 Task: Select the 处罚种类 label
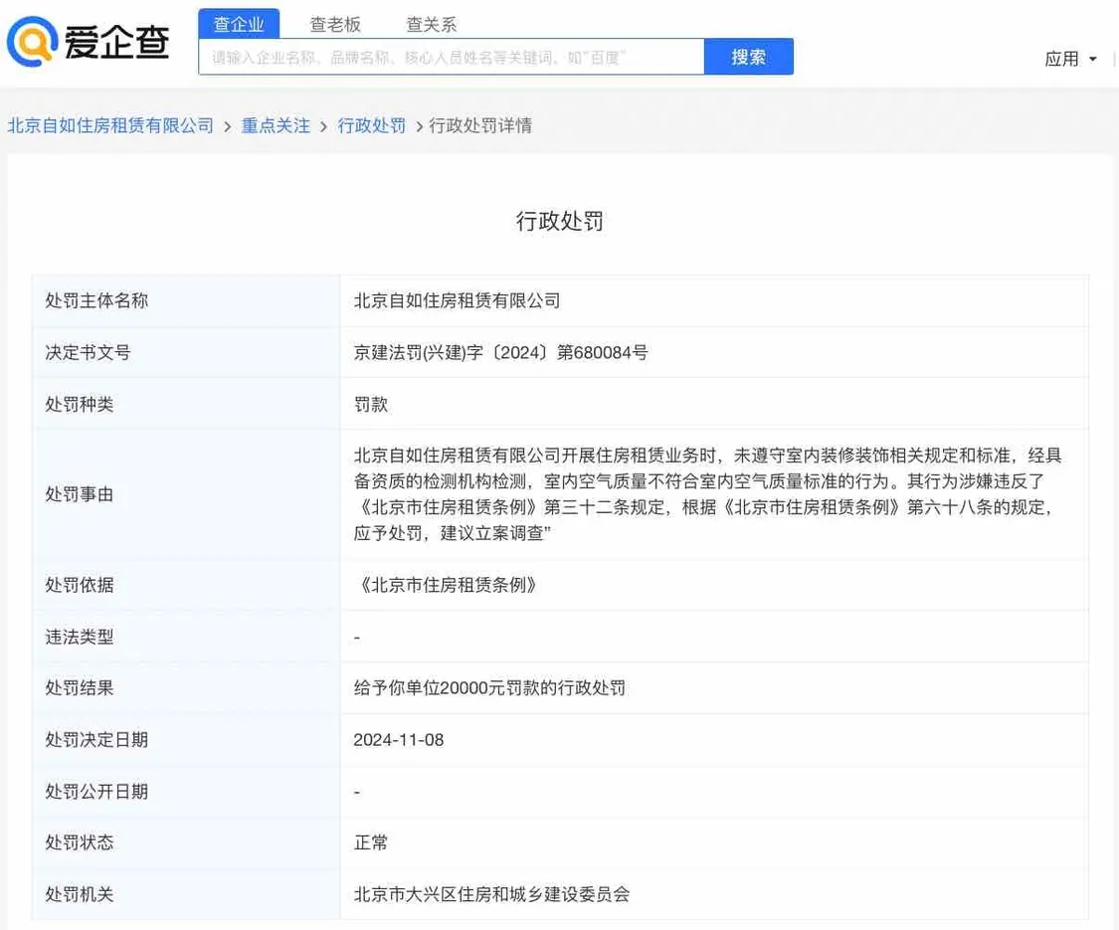[80, 404]
